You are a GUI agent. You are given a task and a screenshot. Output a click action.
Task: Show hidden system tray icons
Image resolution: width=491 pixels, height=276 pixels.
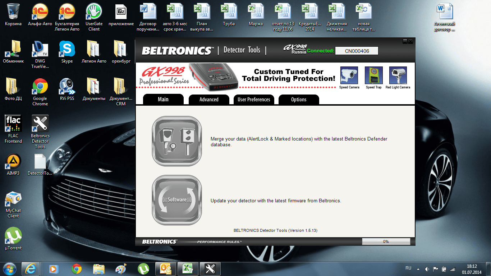(418, 269)
